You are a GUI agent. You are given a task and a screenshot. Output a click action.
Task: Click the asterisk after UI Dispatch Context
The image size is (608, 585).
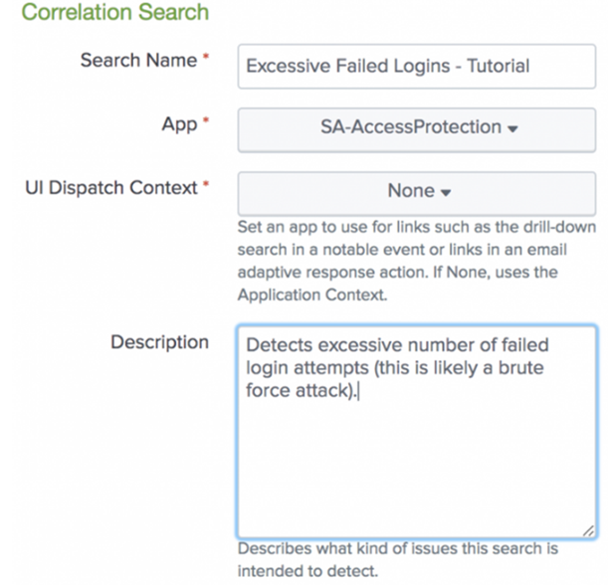pyautogui.click(x=206, y=187)
